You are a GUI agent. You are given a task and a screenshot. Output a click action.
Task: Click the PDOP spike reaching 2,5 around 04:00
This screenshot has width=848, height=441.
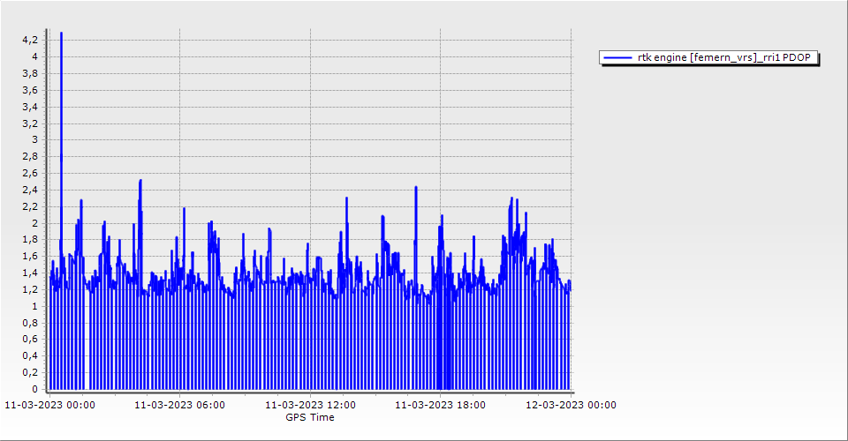(140, 181)
